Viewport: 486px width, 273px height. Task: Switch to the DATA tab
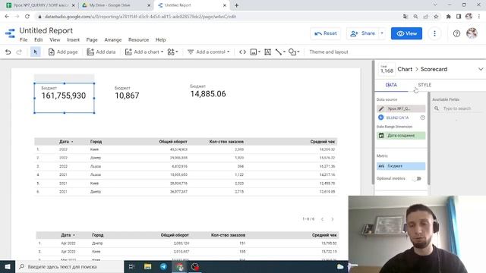click(x=391, y=85)
